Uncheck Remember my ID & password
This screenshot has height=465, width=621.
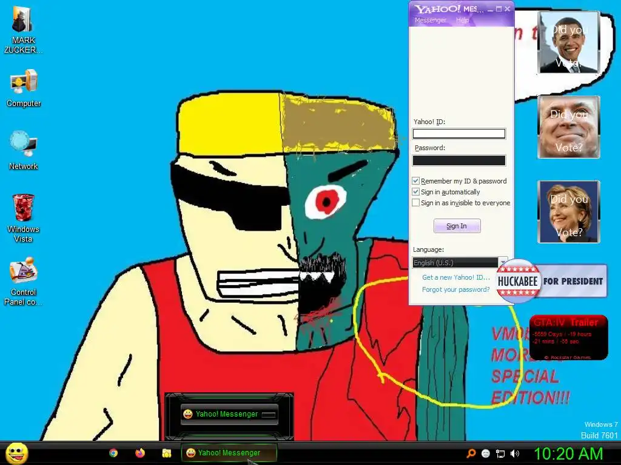(415, 181)
